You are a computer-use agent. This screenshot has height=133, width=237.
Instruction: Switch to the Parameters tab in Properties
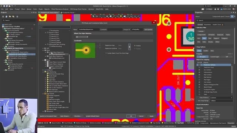coord(207,25)
